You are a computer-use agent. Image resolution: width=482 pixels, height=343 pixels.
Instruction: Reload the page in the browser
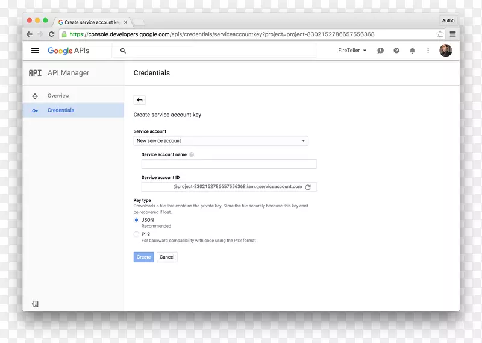pos(52,34)
